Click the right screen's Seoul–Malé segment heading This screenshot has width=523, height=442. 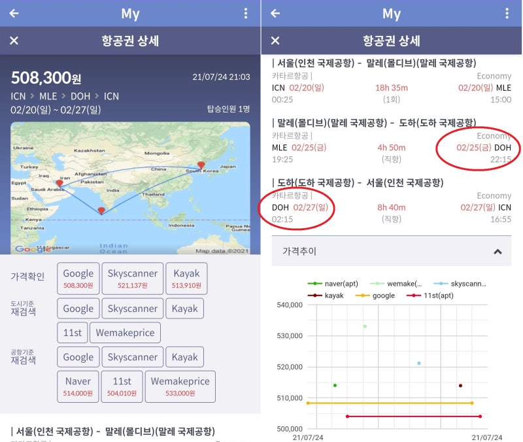click(x=374, y=63)
